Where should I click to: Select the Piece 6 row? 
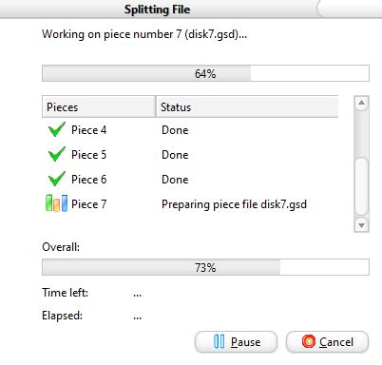[190, 180]
